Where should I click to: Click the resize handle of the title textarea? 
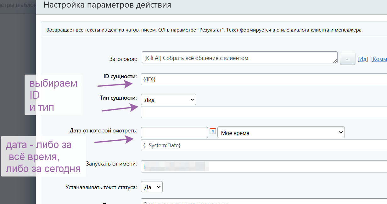(x=335, y=62)
